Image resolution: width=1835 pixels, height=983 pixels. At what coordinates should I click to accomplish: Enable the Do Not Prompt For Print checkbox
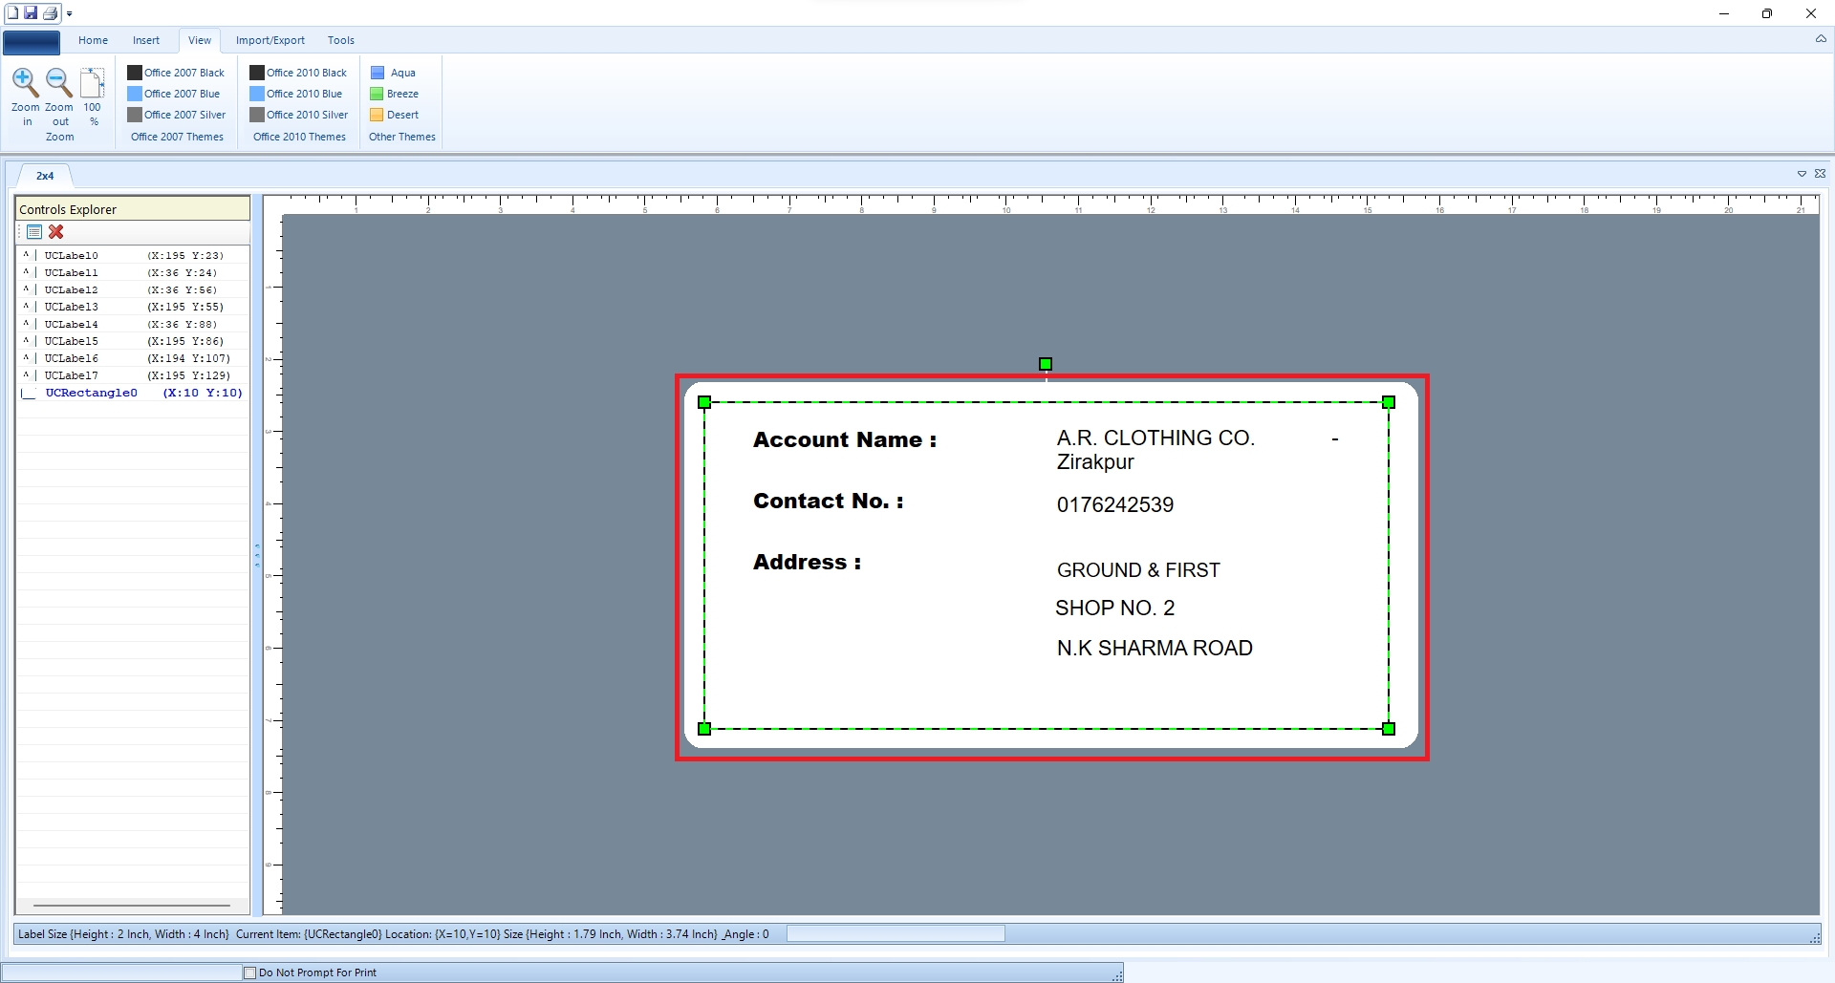[250, 972]
